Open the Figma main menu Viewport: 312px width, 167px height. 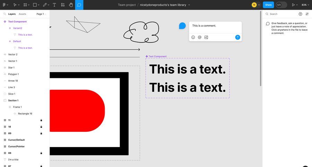[4, 5]
